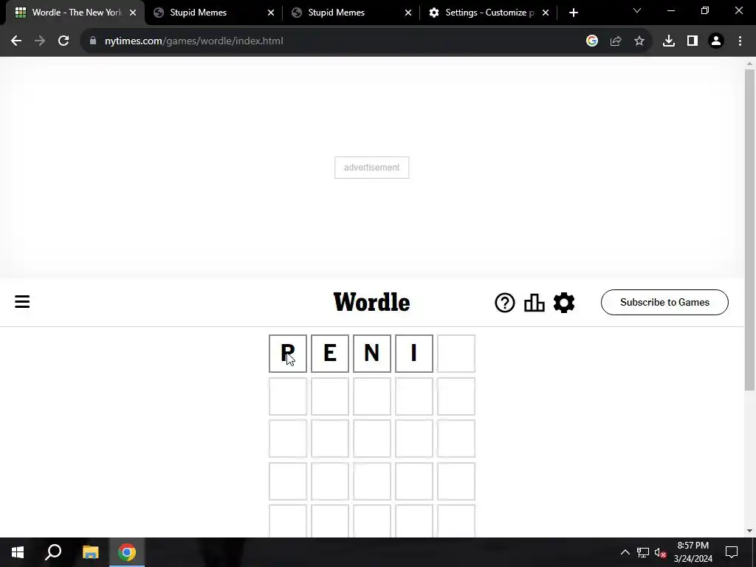Click Subscribe to Games button
756x567 pixels.
pyautogui.click(x=664, y=302)
